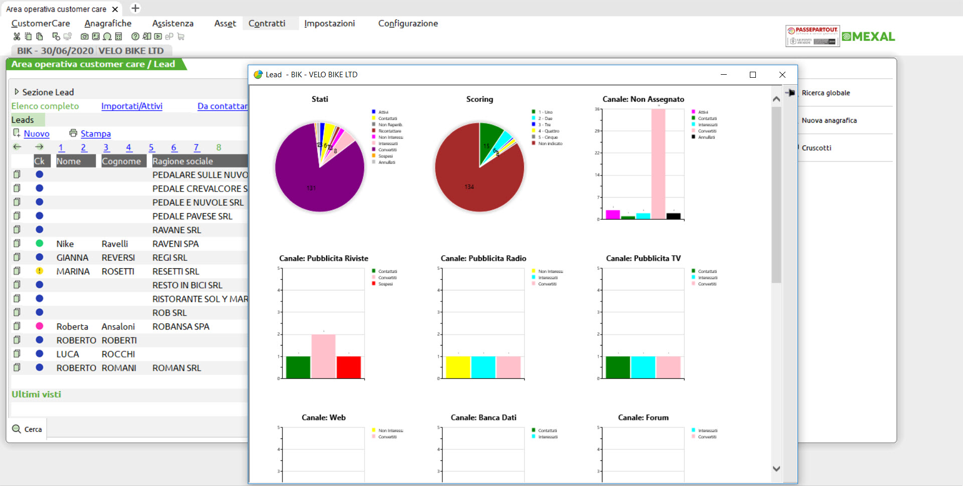This screenshot has width=963, height=486.
Task: Click the Nuovo link to create lead
Action: point(37,134)
